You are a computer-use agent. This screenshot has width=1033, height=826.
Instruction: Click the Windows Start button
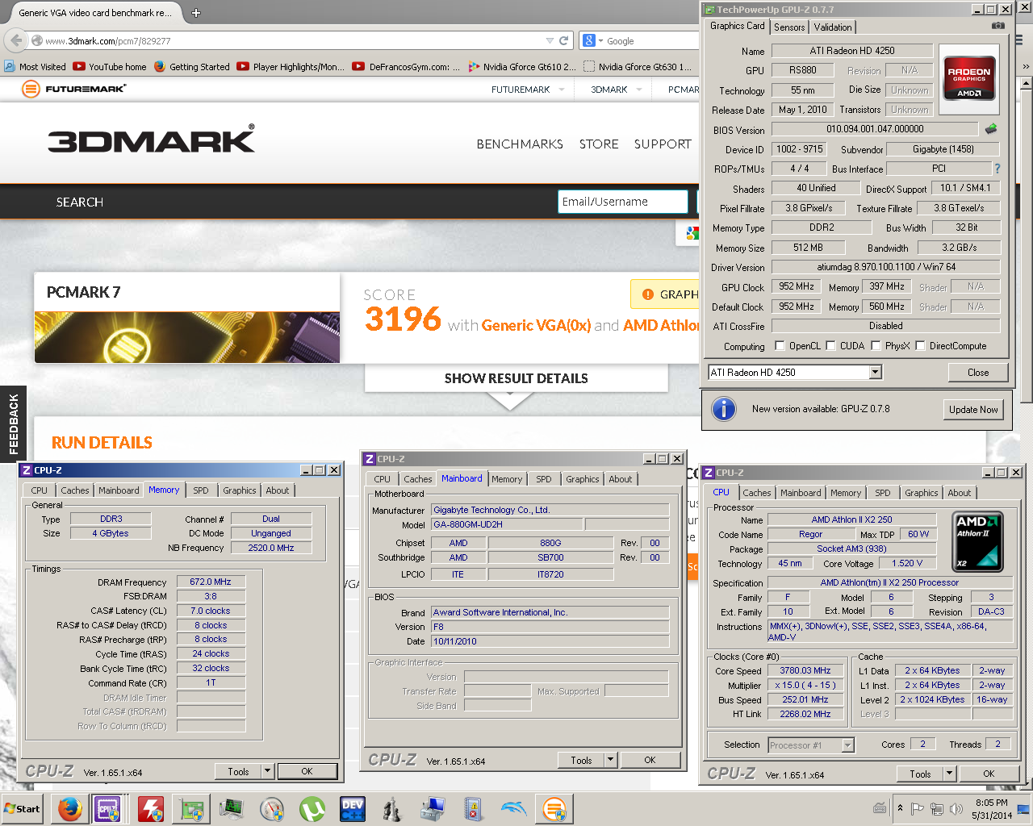click(23, 809)
